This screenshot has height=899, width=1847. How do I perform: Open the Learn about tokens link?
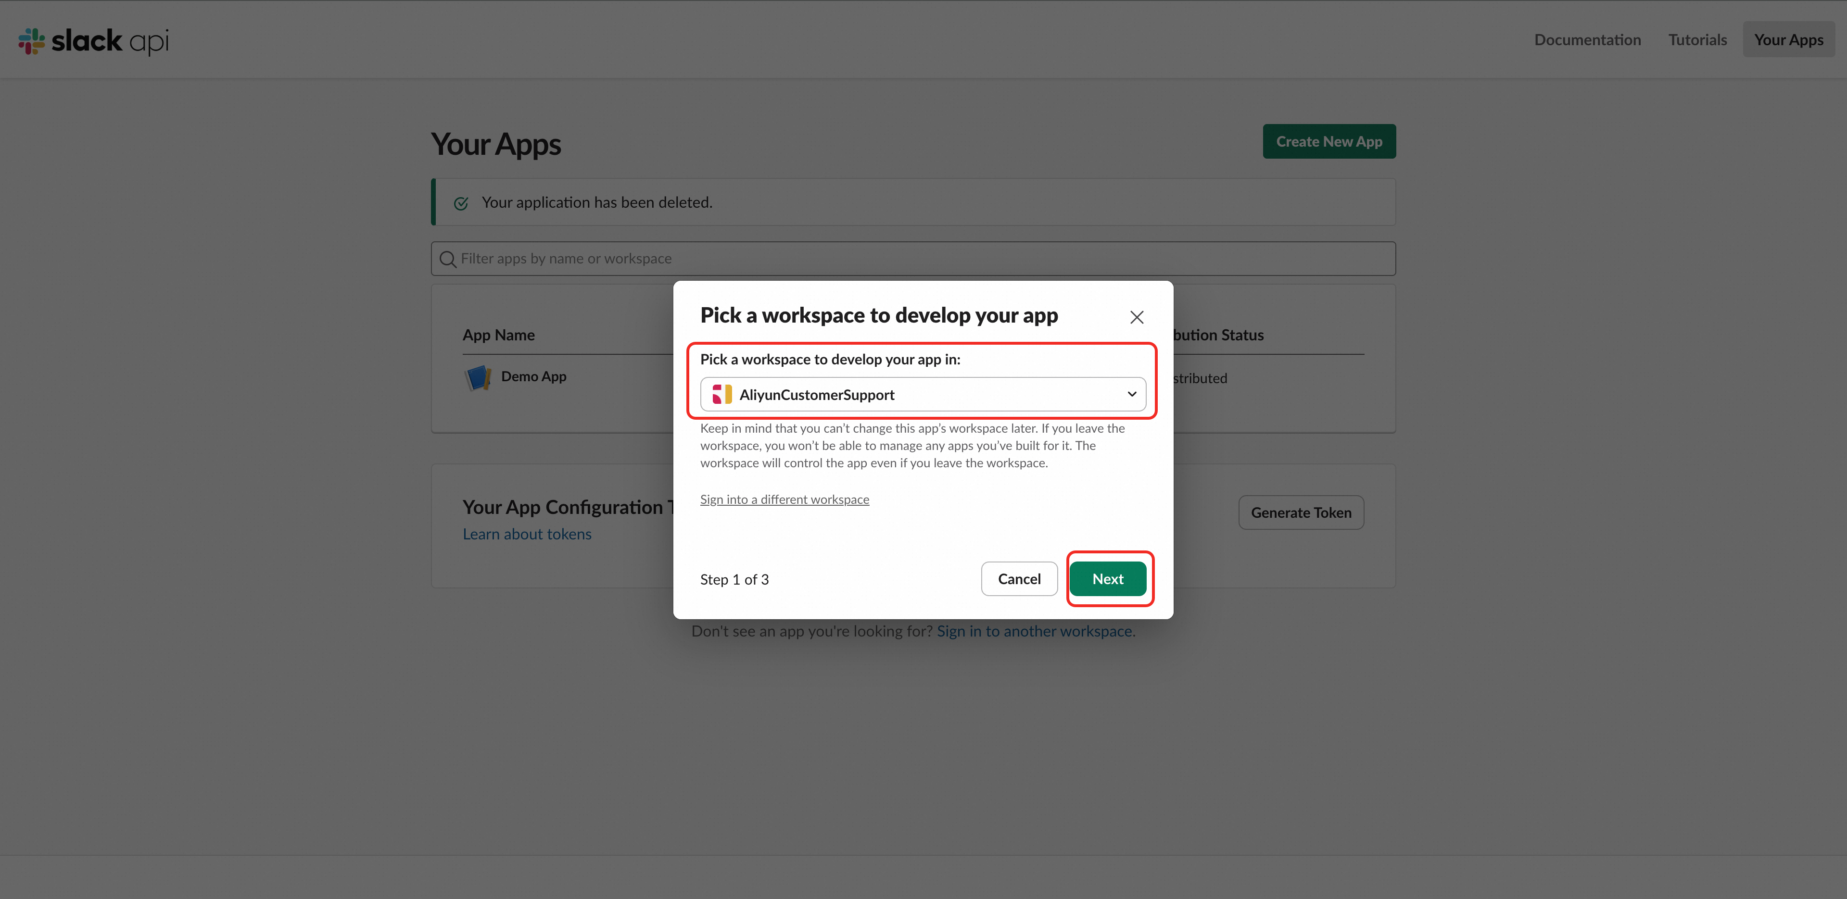pyautogui.click(x=527, y=534)
